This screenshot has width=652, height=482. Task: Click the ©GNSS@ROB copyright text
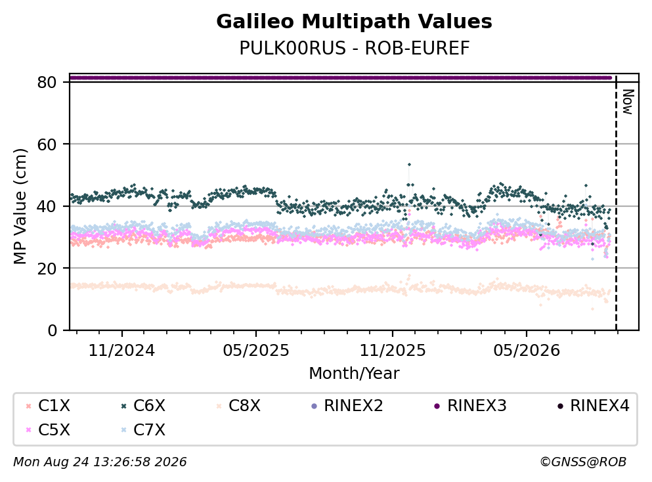[x=583, y=462]
